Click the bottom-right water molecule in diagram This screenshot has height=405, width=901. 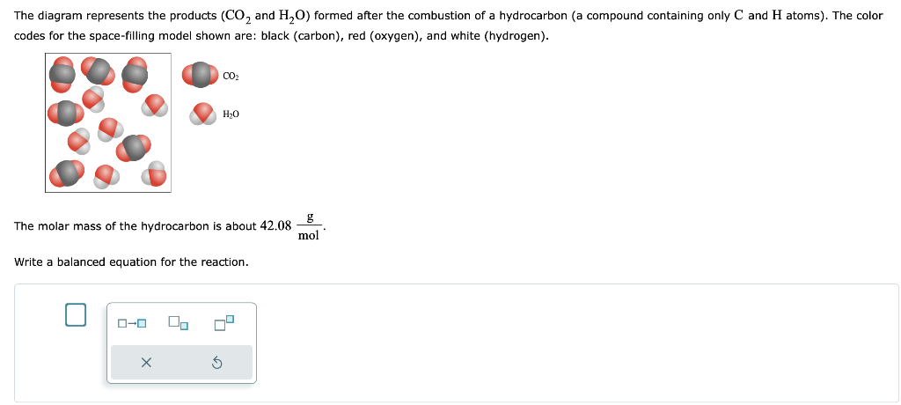155,173
